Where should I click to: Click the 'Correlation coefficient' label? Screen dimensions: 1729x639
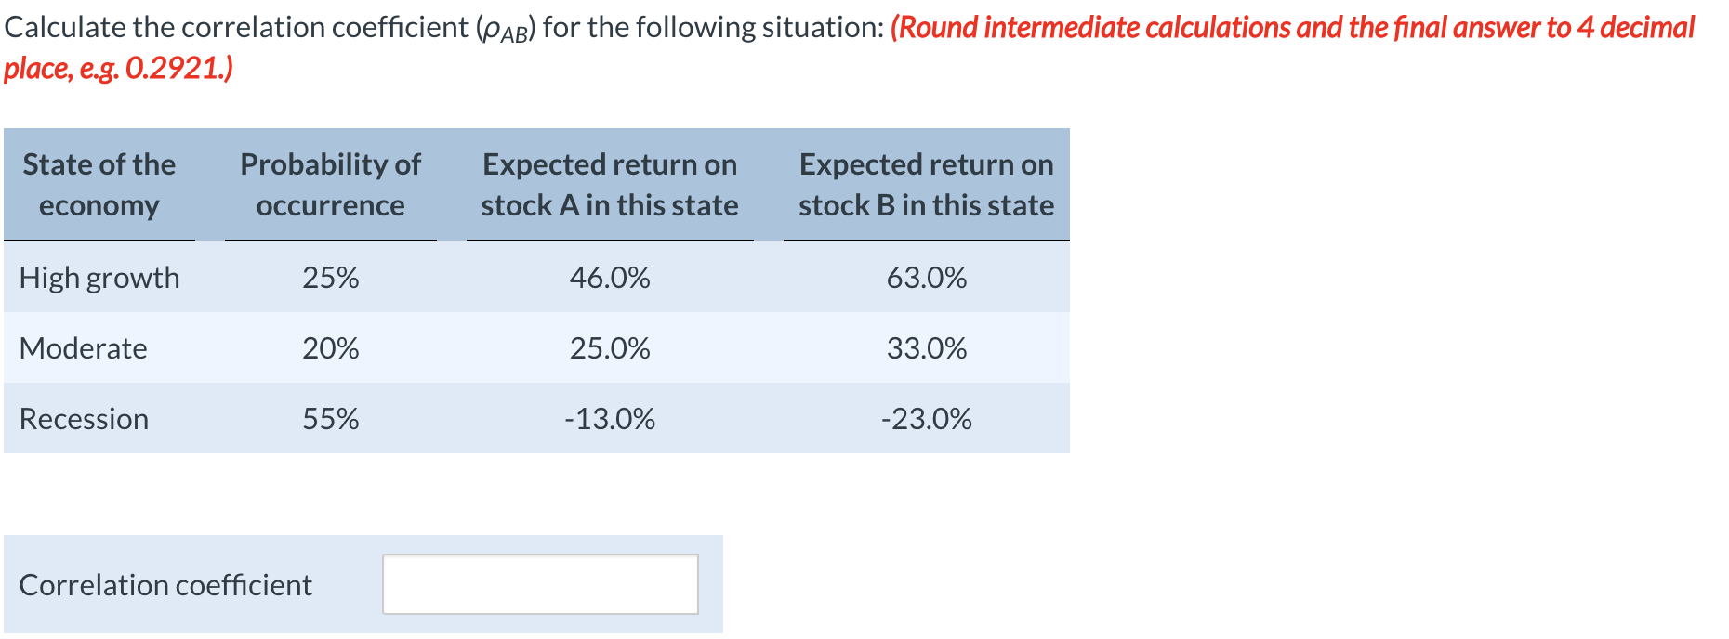[x=166, y=584]
